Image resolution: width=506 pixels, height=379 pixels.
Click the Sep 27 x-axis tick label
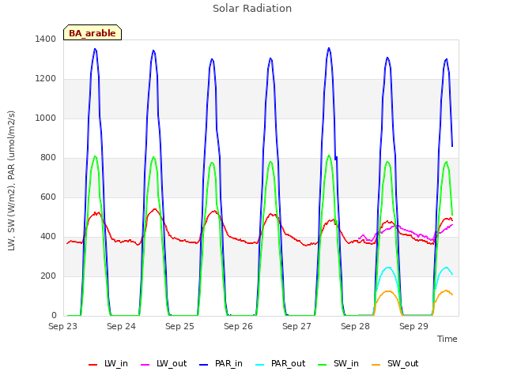[296, 326]
